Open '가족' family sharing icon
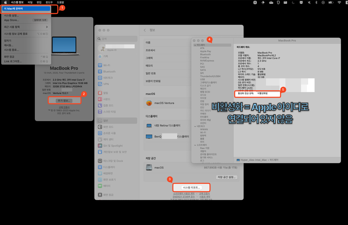Image resolution: width=348 pixels, height=225 pixels. [x=100, y=56]
